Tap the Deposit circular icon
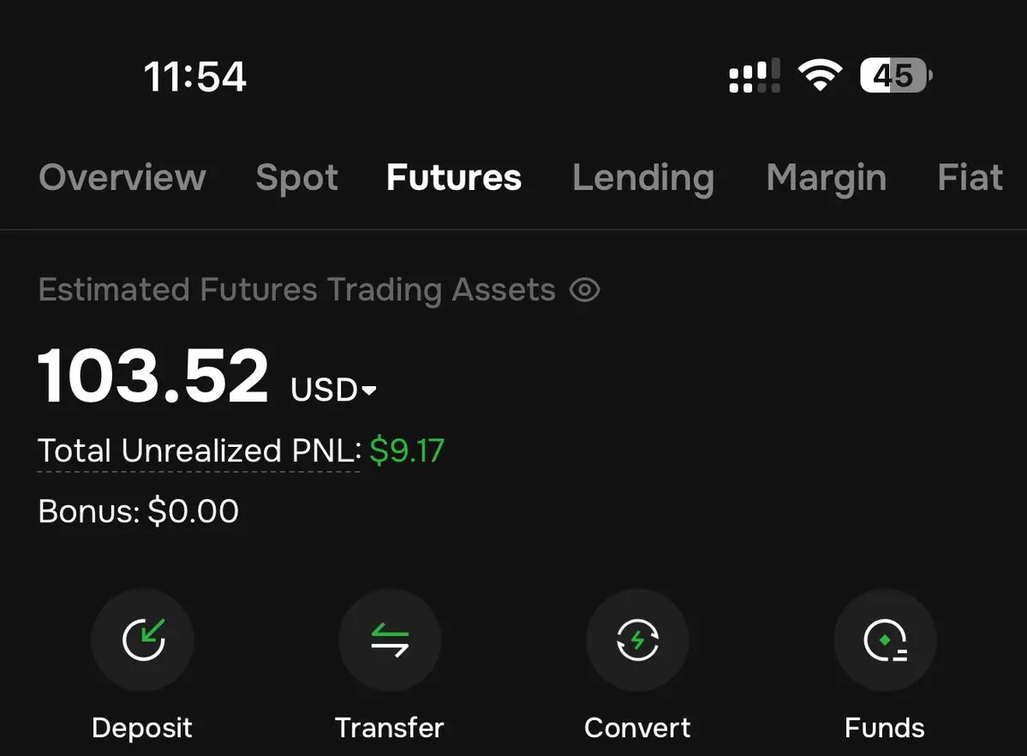The height and width of the screenshot is (756, 1027). click(x=142, y=640)
